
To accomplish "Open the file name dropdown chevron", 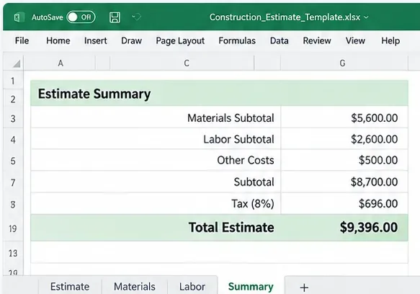I will click(x=366, y=17).
